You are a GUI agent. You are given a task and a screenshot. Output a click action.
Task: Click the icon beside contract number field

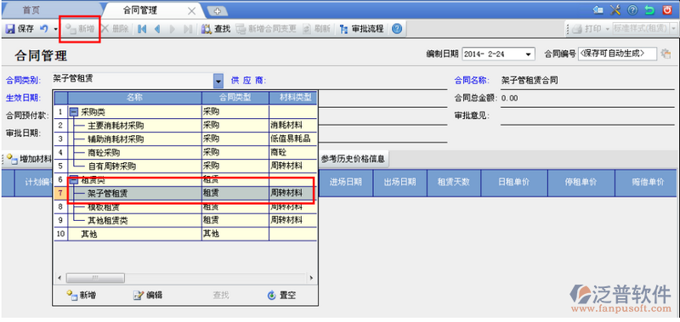coord(666,54)
